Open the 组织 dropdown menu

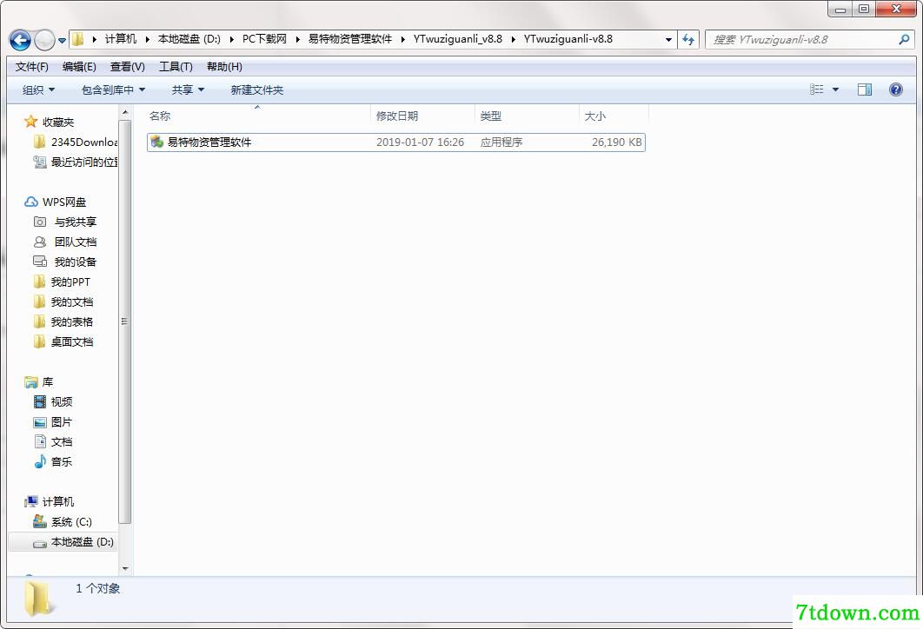click(x=38, y=89)
